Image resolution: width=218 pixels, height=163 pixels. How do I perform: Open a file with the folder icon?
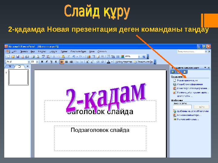coord(13,56)
